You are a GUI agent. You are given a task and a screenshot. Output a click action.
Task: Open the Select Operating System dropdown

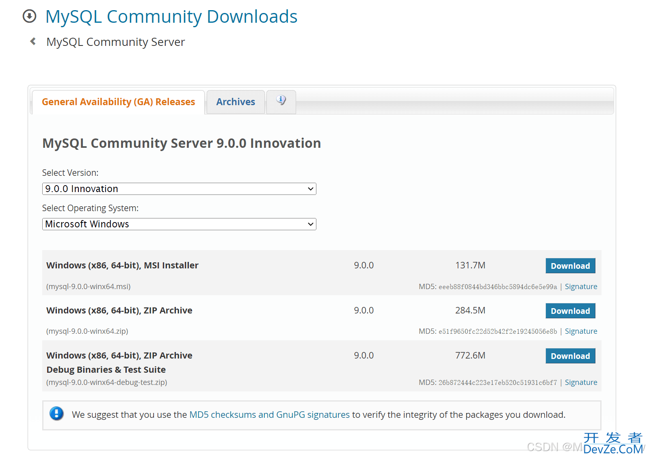[179, 224]
